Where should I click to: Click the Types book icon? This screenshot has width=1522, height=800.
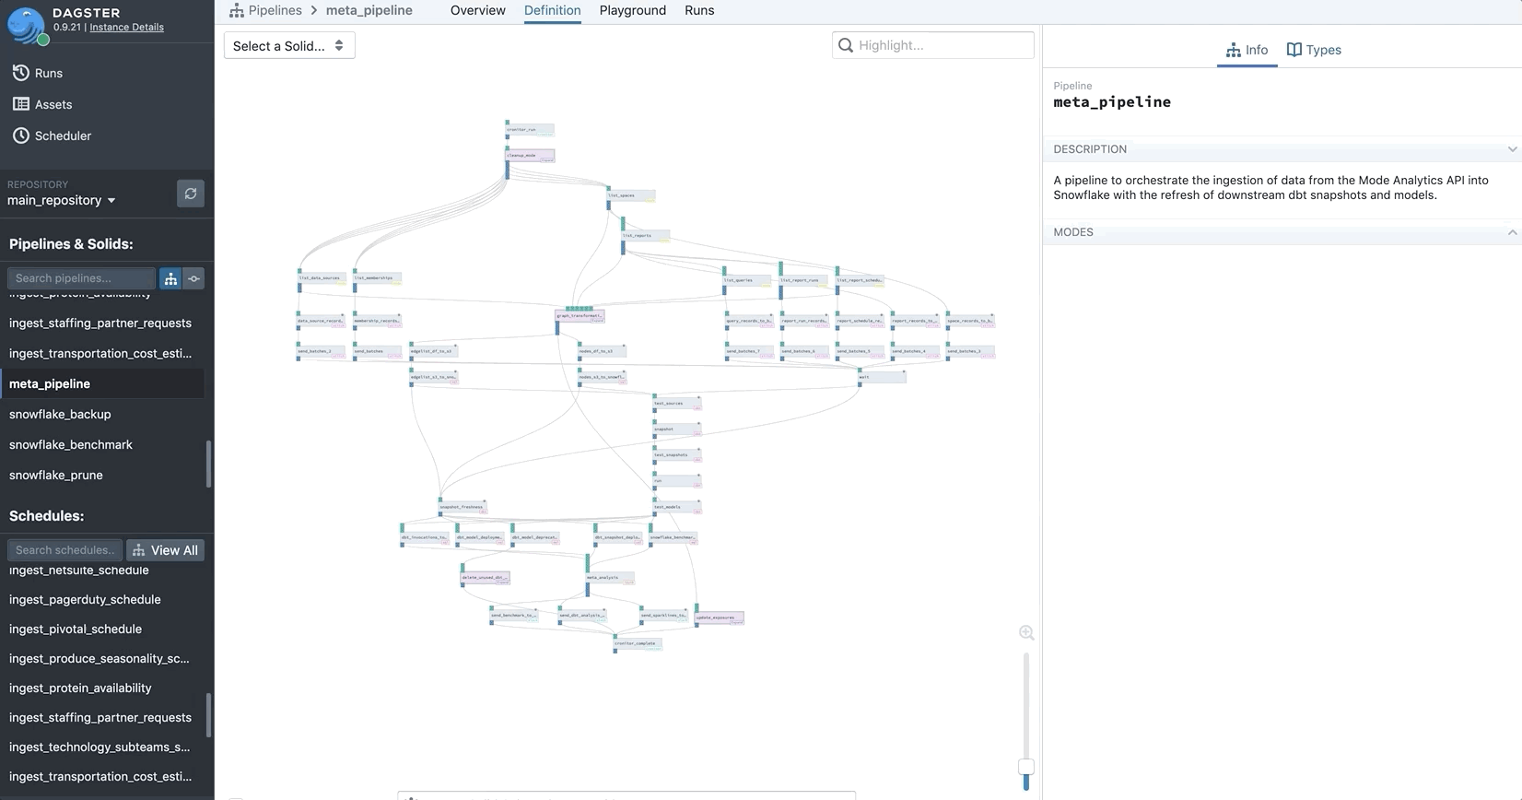coord(1294,50)
